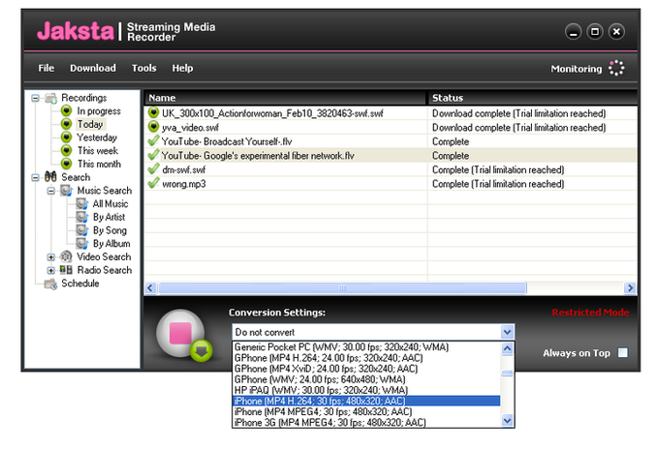Click the Monitoring spinner icon
The image size is (659, 450).
click(616, 68)
